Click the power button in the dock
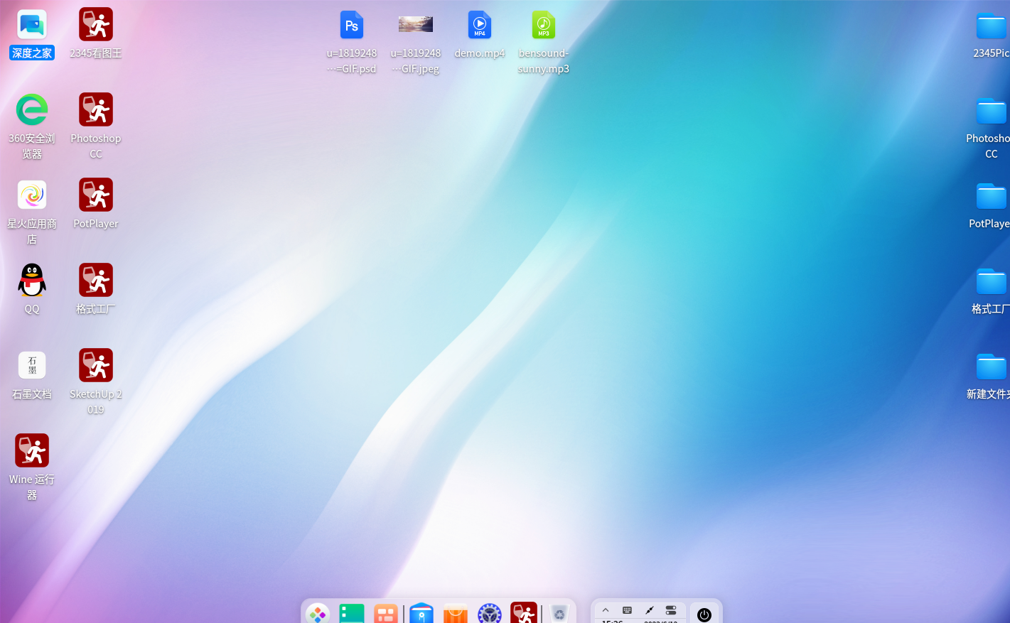The image size is (1010, 623). click(704, 614)
